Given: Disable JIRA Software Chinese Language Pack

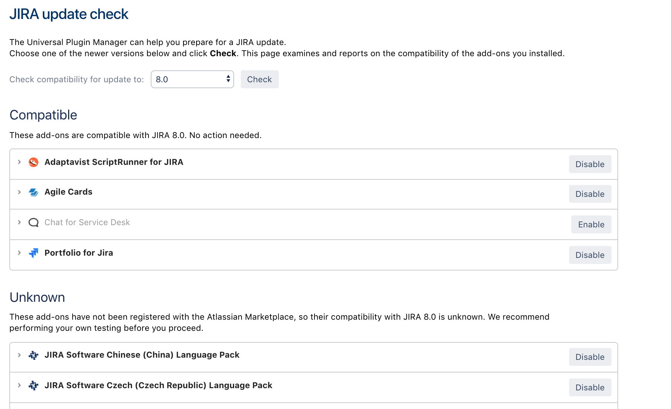Looking at the screenshot, I should click(x=590, y=357).
